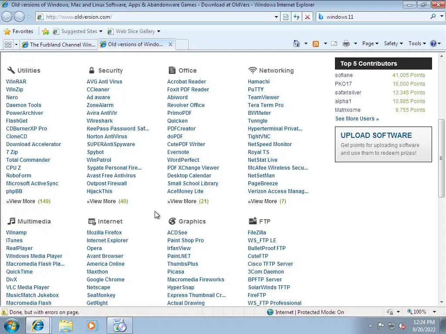
Task: Click the Action Center flag tray icon
Action: coord(381,325)
